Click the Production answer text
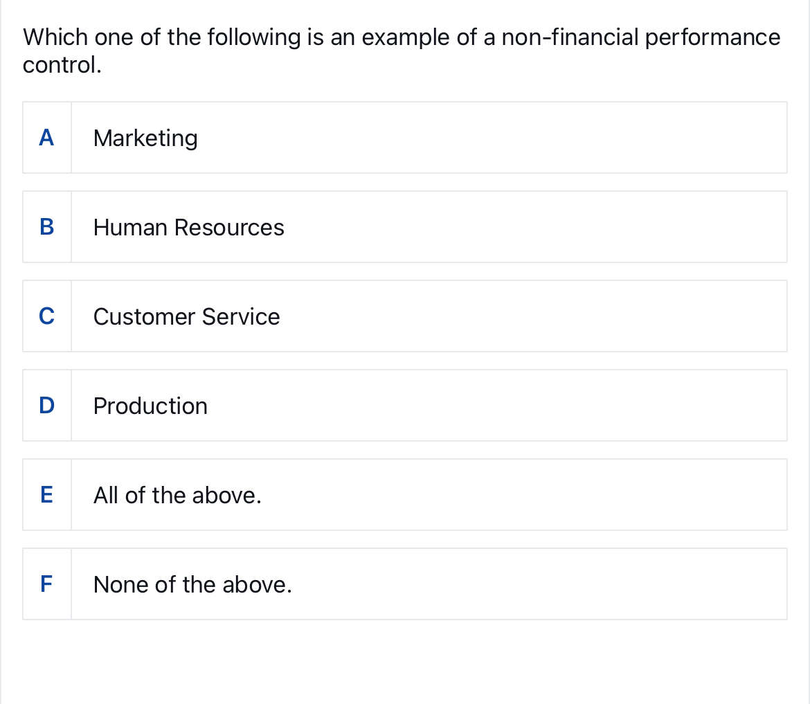This screenshot has height=704, width=810. pos(150,406)
